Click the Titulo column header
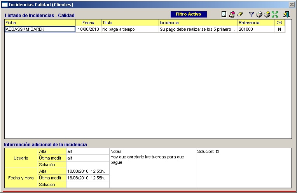This screenshot has height=193, width=297. tap(130, 23)
